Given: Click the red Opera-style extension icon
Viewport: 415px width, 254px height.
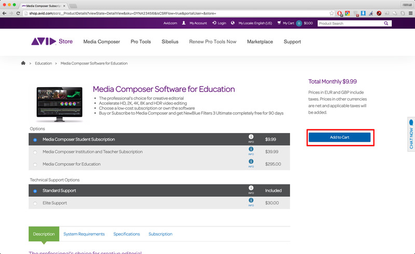Looking at the screenshot, I should [340, 13].
